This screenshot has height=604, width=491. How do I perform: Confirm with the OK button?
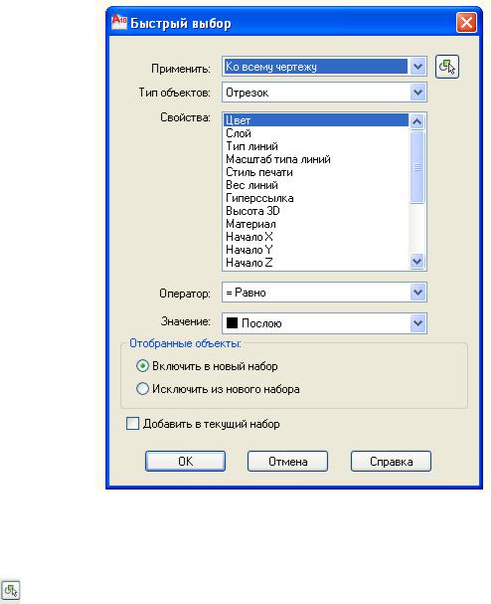tap(185, 461)
